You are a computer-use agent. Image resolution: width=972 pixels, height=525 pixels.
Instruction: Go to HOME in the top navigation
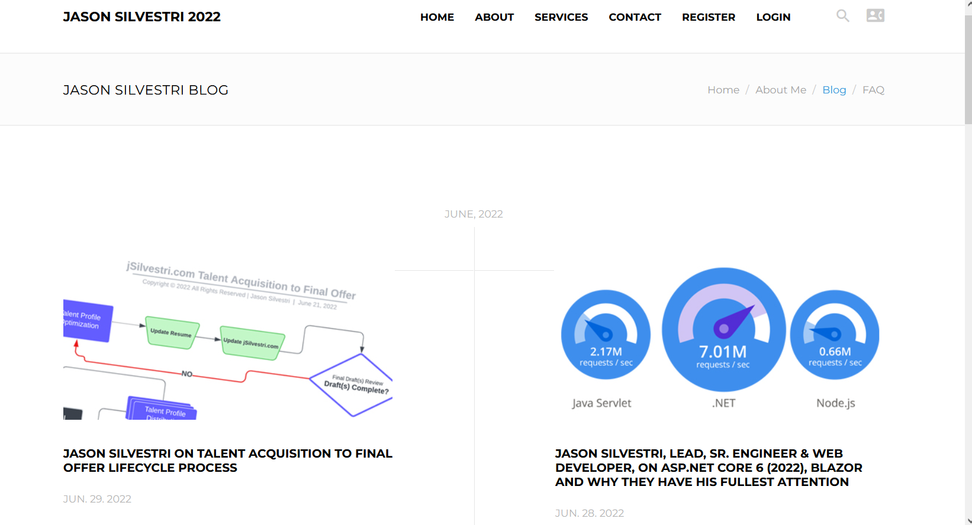437,17
